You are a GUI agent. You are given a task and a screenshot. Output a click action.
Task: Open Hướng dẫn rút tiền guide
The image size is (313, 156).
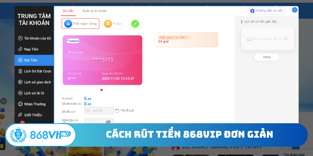266,11
